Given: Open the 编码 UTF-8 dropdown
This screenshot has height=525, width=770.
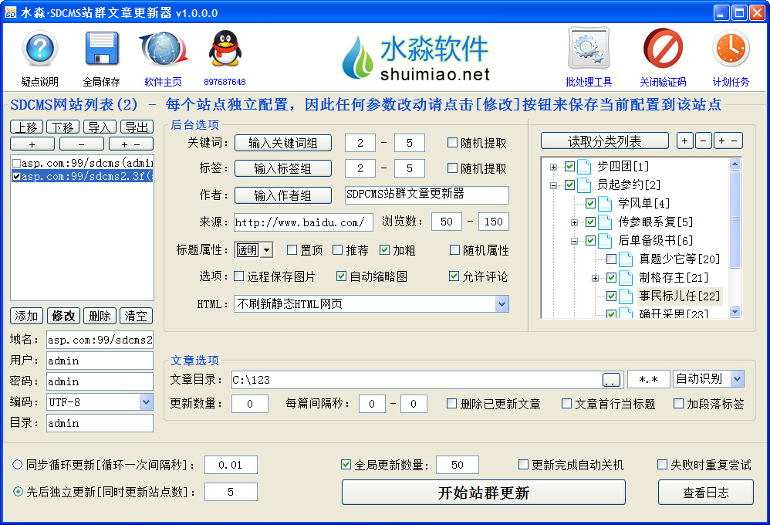Looking at the screenshot, I should tap(146, 402).
